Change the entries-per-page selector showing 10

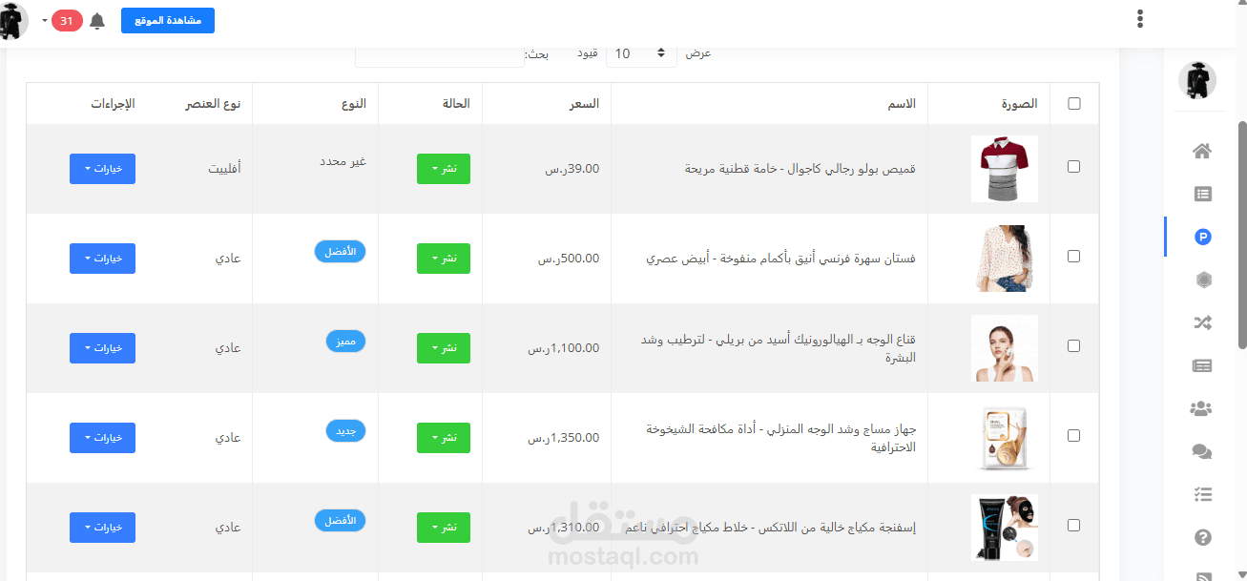pos(641,53)
